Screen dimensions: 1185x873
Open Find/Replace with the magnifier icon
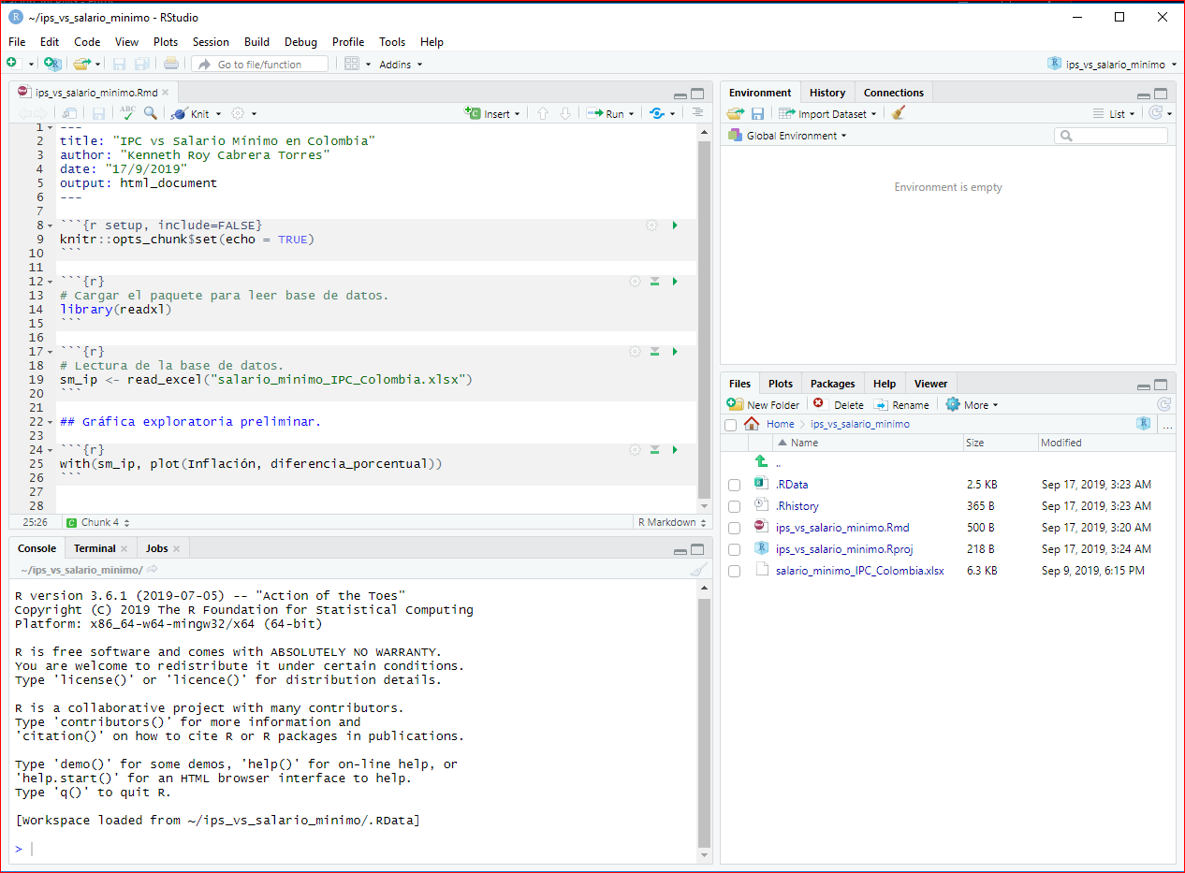pos(150,113)
